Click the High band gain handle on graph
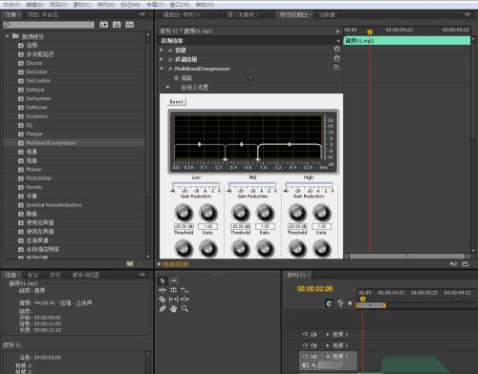 point(290,144)
